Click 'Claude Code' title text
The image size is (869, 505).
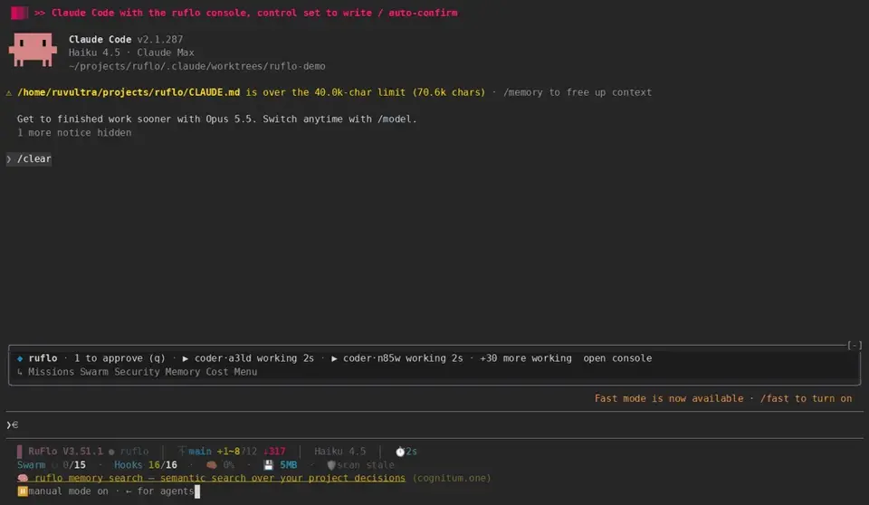(x=100, y=39)
